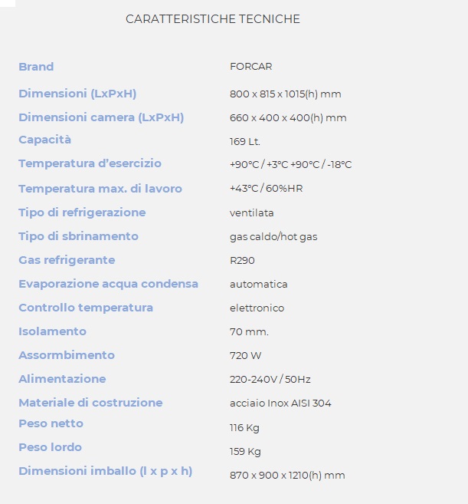Screen dimensions: 468x504
Task: Click the 720 W power value
Action: tap(246, 355)
